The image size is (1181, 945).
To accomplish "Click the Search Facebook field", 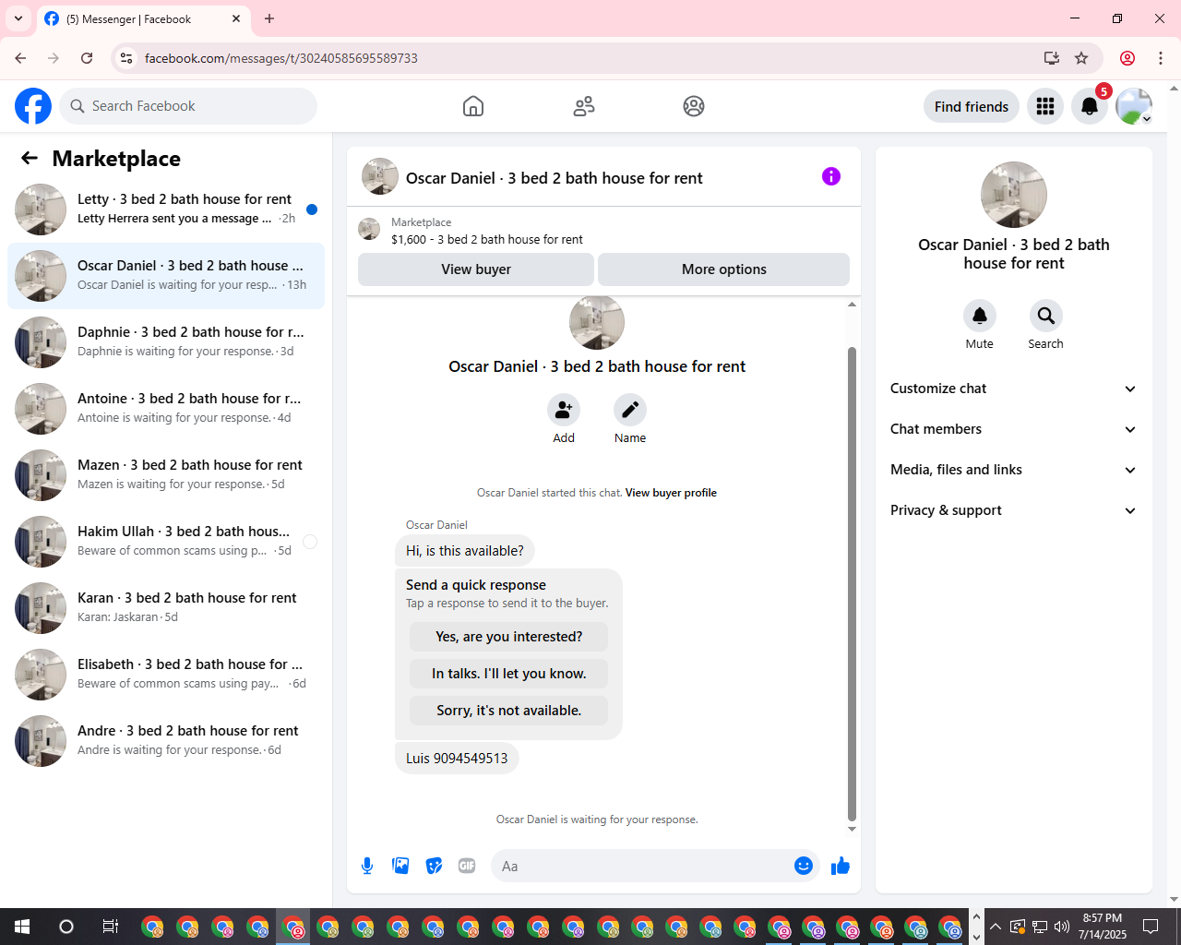I will pos(188,106).
